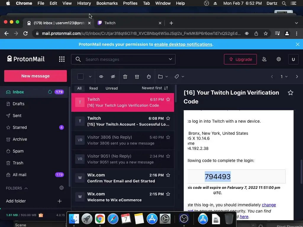Star the 6:08 PM Twitch email
This screenshot has width=303, height=227.
pyautogui.click(x=168, y=118)
